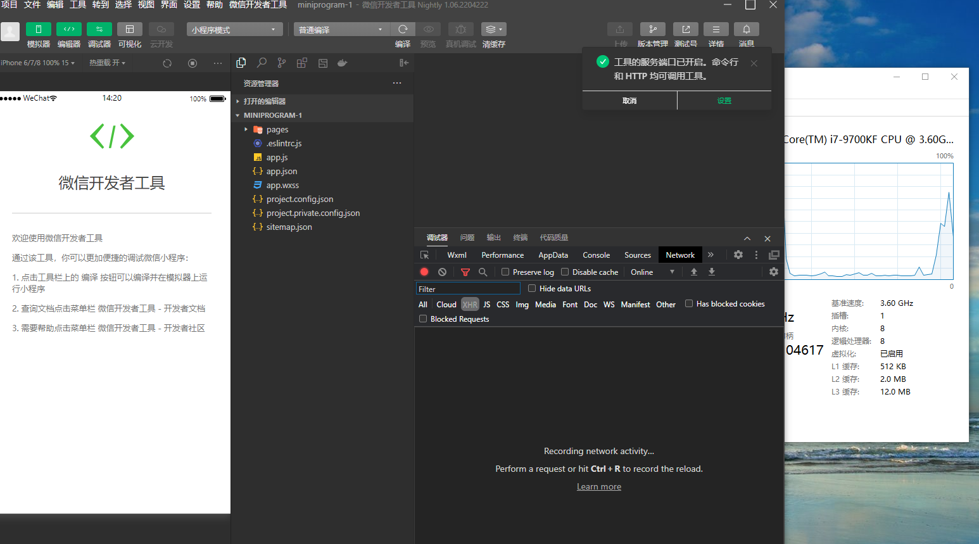The image size is (979, 544).
Task: Toggle the editor panel button
Action: [69, 29]
